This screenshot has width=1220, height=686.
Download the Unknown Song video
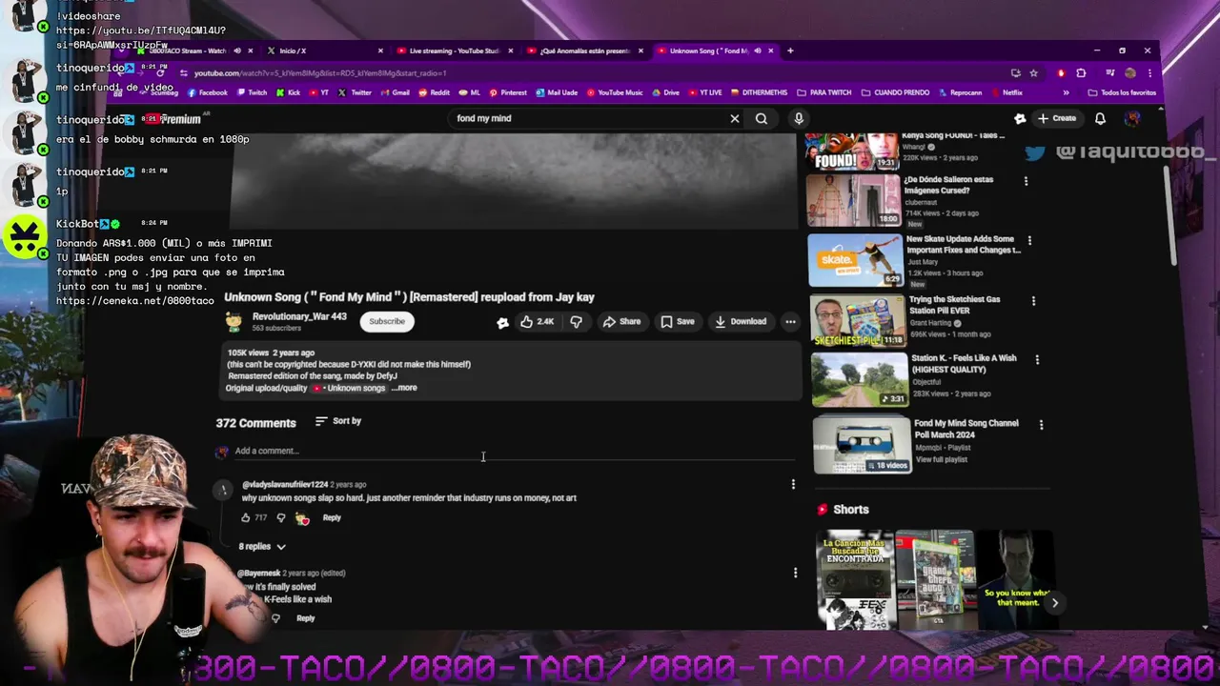point(741,322)
